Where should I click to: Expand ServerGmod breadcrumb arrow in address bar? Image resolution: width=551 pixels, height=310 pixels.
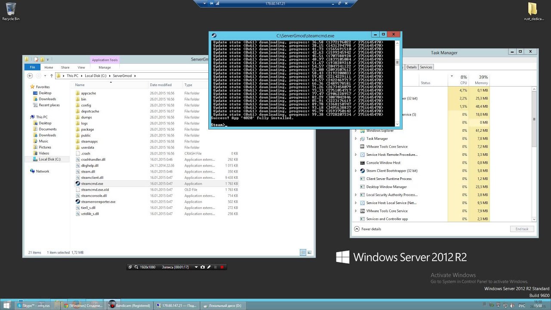(135, 76)
